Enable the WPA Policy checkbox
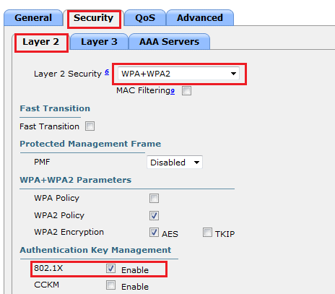This screenshot has height=294, width=335. point(154,199)
